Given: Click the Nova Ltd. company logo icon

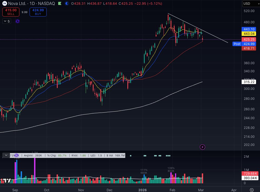Looking at the screenshot, I should click(x=5, y=3).
